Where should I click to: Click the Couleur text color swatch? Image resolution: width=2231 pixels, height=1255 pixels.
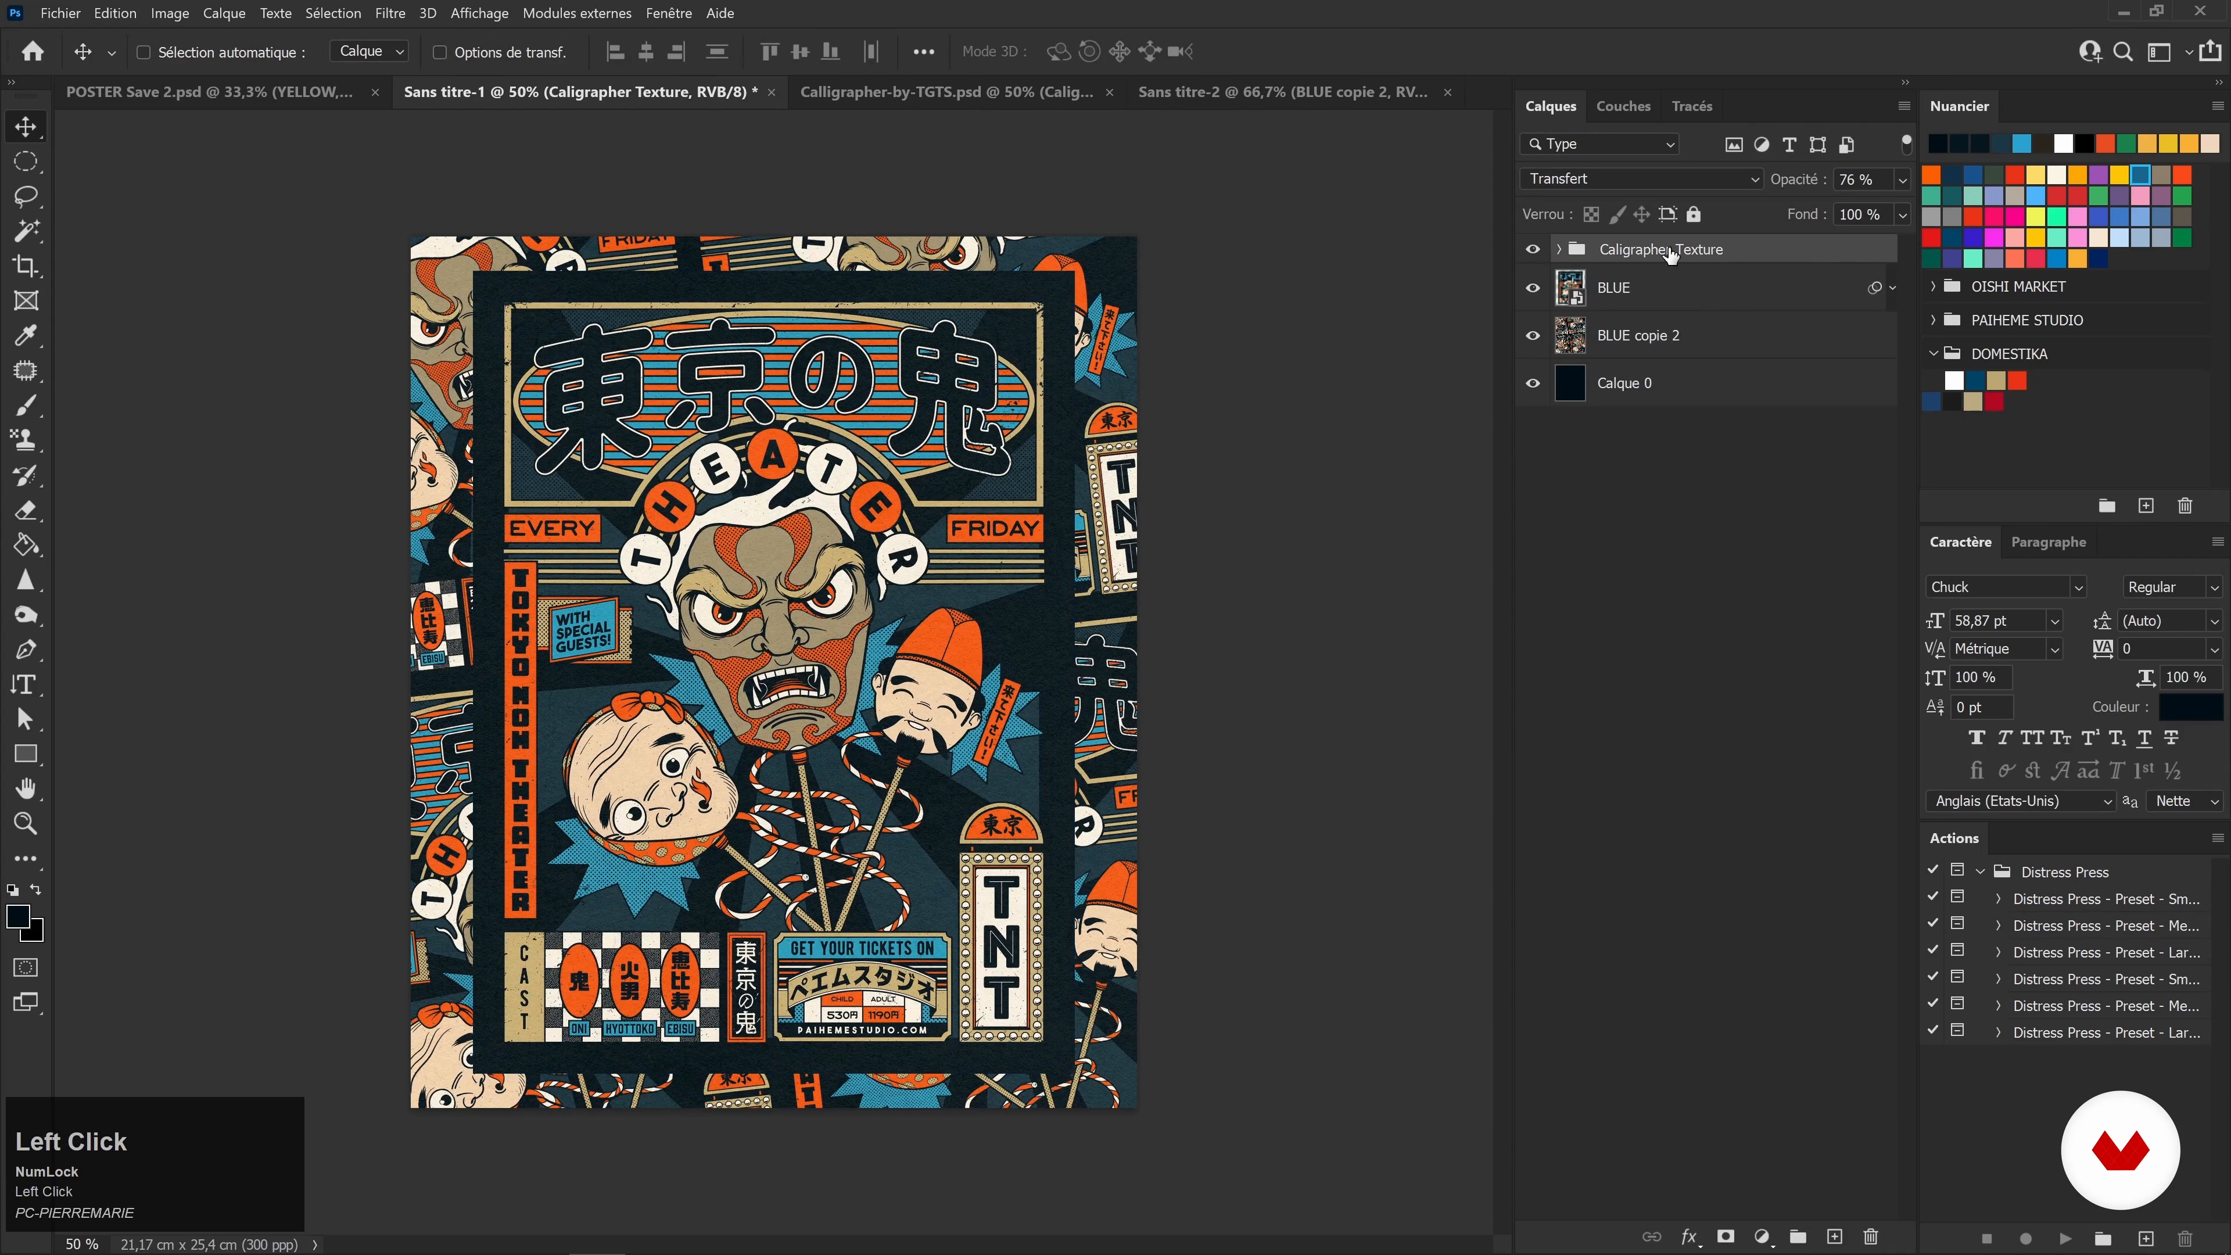(x=2190, y=707)
